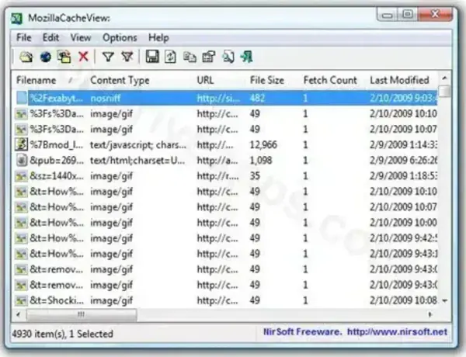
Task: Click the vertical scrollbar thumb
Action: (x=444, y=91)
